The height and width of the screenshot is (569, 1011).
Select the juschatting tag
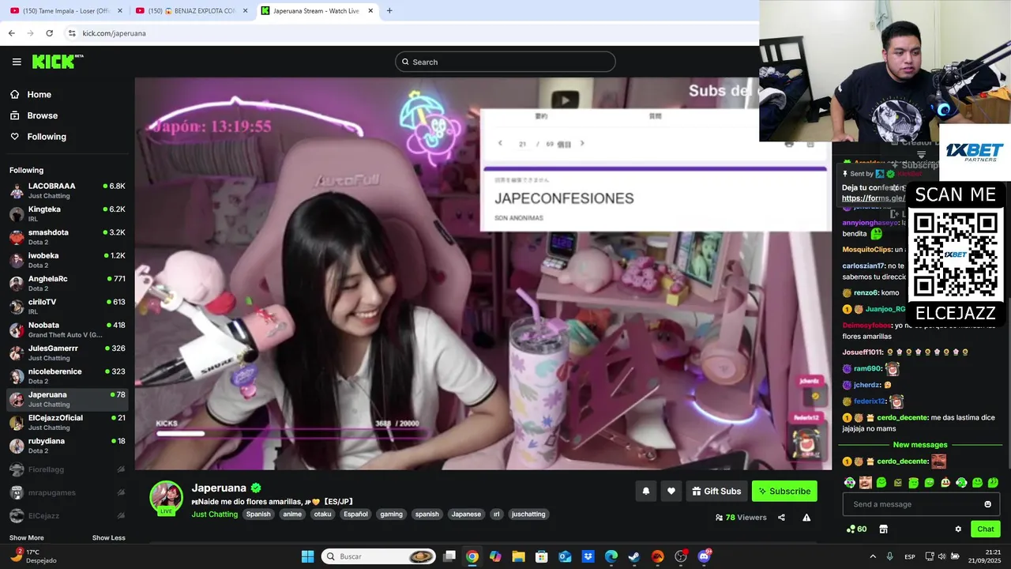click(x=528, y=514)
